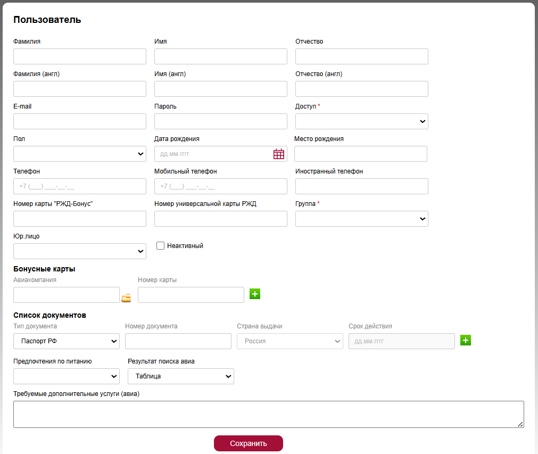The height and width of the screenshot is (454, 538).
Task: Focus the Имя input field
Action: click(221, 56)
